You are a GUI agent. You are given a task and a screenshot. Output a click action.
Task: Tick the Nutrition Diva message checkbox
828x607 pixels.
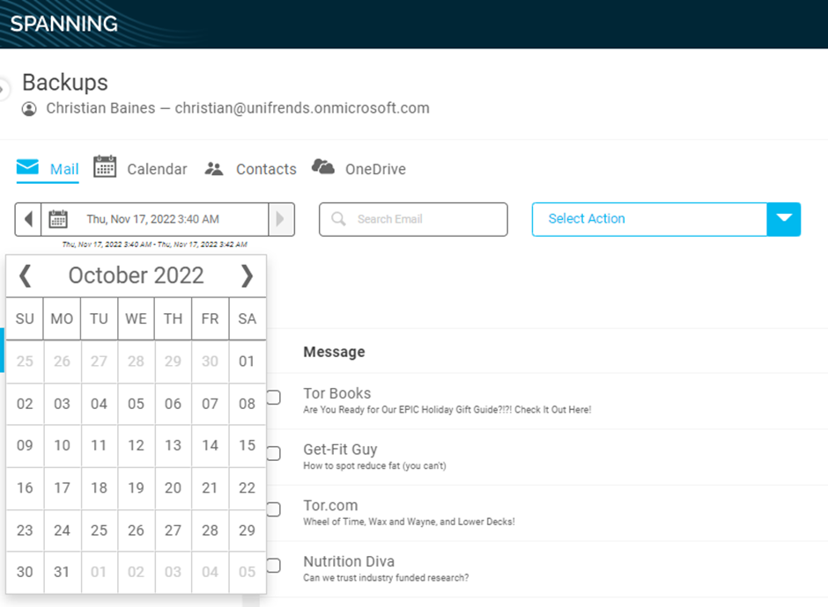273,566
